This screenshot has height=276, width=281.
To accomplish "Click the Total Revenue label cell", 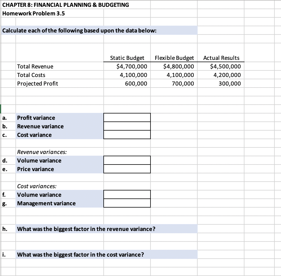I will 35,66.
